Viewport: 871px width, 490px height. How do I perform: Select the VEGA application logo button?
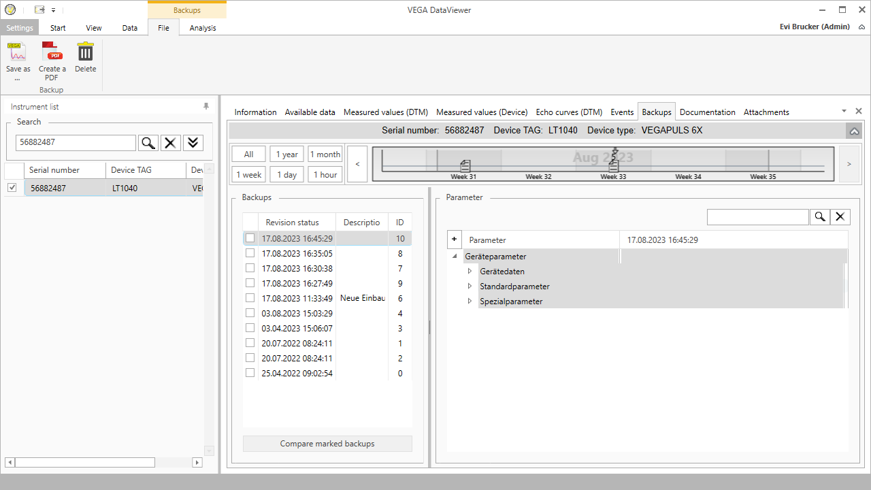9,10
